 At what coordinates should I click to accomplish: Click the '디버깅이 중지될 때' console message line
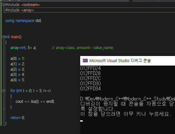[127, 104]
